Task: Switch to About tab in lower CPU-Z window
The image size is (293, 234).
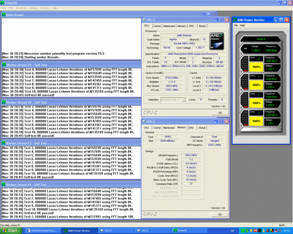Action: pos(202,128)
